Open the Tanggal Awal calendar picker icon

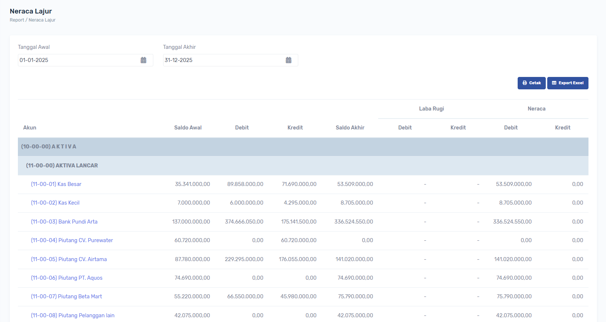(x=143, y=60)
